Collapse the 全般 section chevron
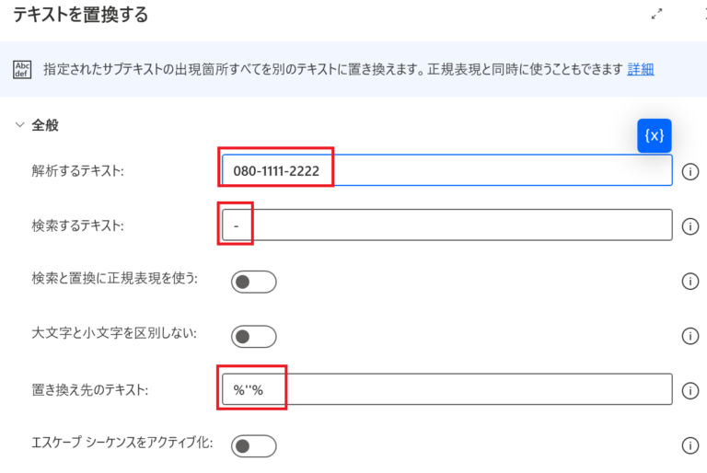The image size is (707, 473). (x=20, y=125)
